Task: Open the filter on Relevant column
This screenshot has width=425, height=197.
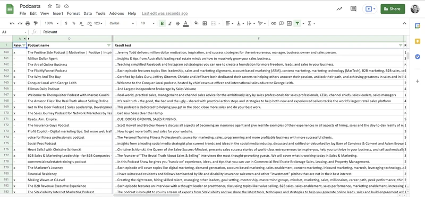Action: coord(23,45)
